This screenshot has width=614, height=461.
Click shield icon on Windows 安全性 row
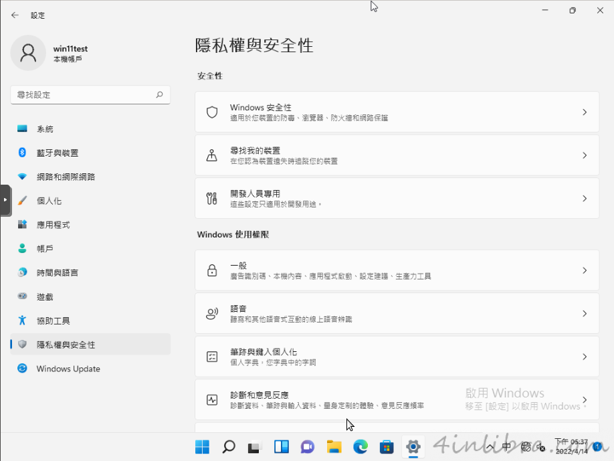click(x=212, y=112)
